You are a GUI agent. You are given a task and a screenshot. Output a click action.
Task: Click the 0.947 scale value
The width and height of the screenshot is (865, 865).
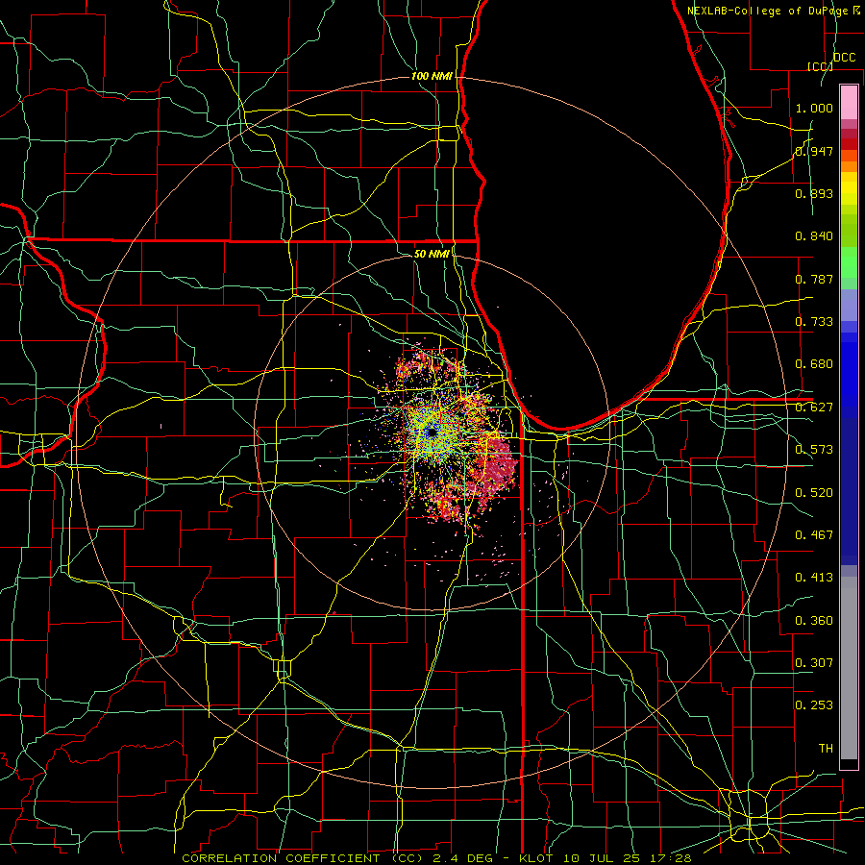tap(814, 151)
